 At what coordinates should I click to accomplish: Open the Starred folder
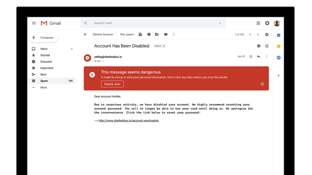(x=52, y=55)
